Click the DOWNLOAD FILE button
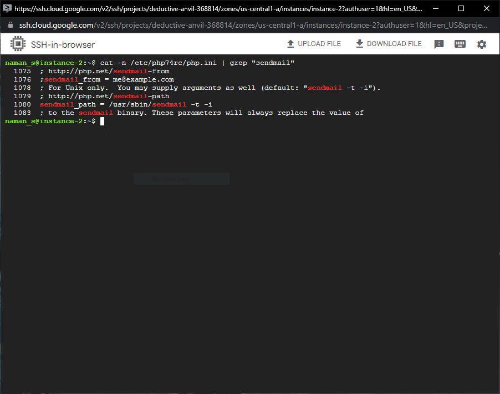This screenshot has height=394, width=500. tap(389, 44)
